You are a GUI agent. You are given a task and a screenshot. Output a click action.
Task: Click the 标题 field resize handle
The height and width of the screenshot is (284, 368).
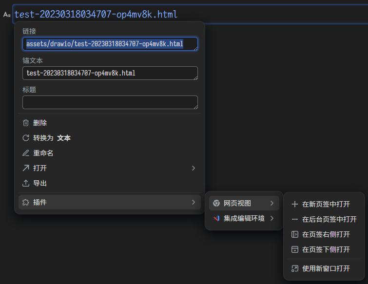[x=195, y=107]
